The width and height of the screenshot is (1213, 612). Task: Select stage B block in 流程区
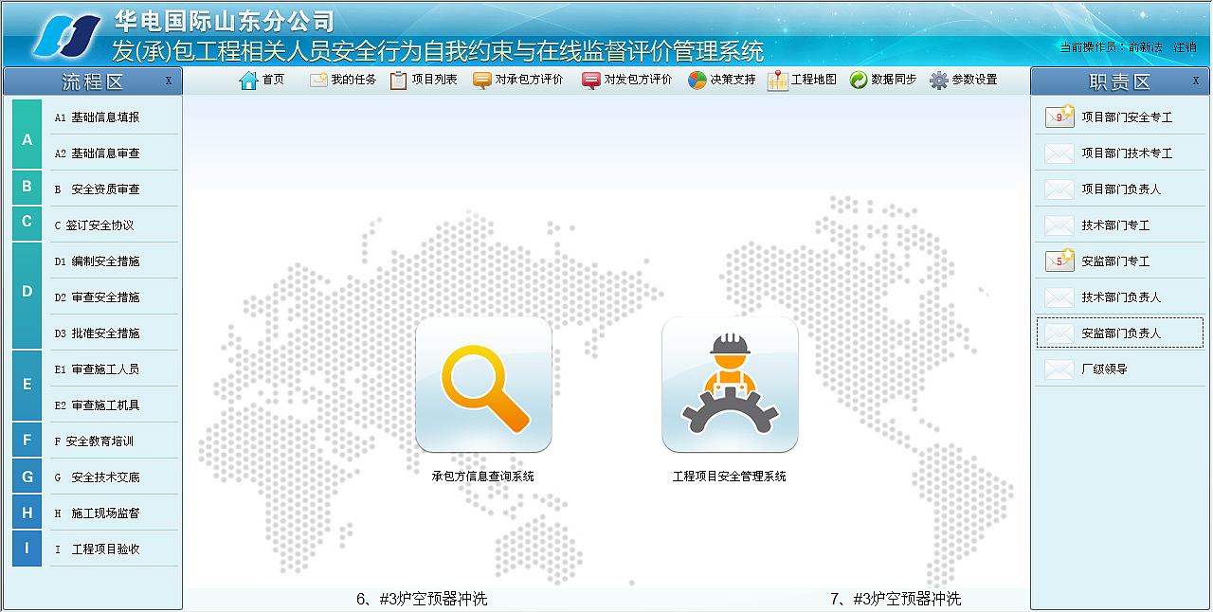coord(27,188)
